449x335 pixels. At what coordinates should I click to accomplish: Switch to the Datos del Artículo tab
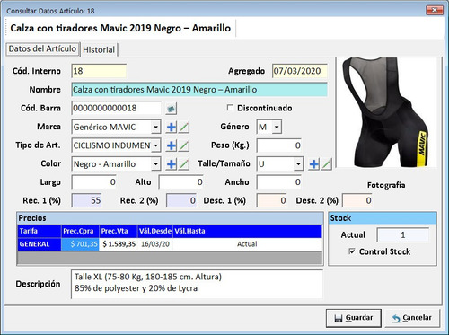[x=42, y=48]
